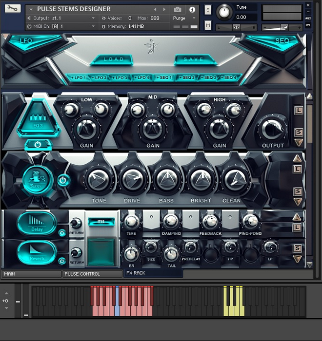Toggle the EQ 3 power button

(x=38, y=144)
